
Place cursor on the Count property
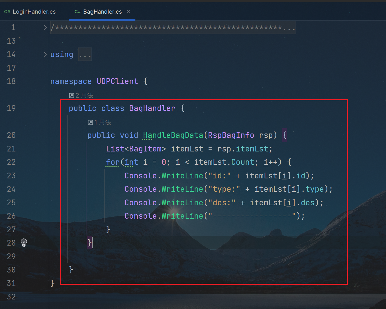point(242,162)
